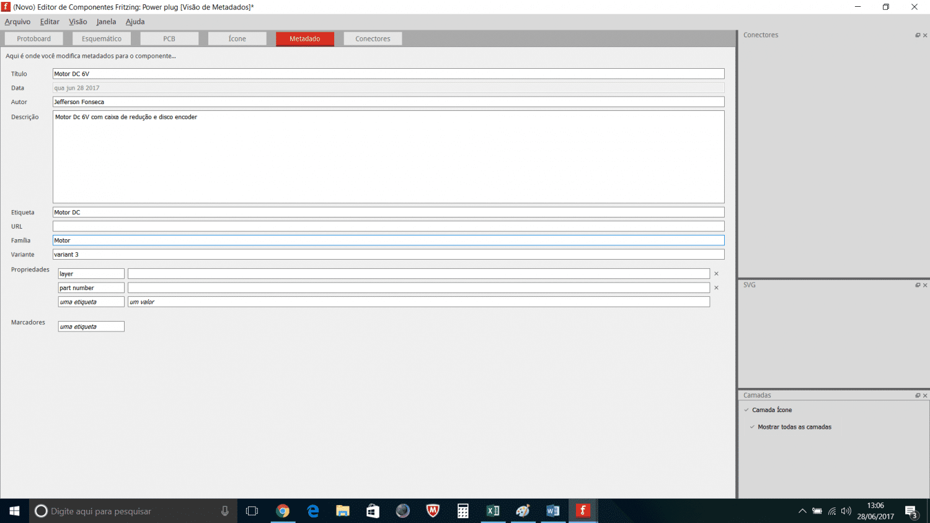Open the Windows Calculator taskbar icon
Viewport: 930px width, 523px height.
coord(463,511)
